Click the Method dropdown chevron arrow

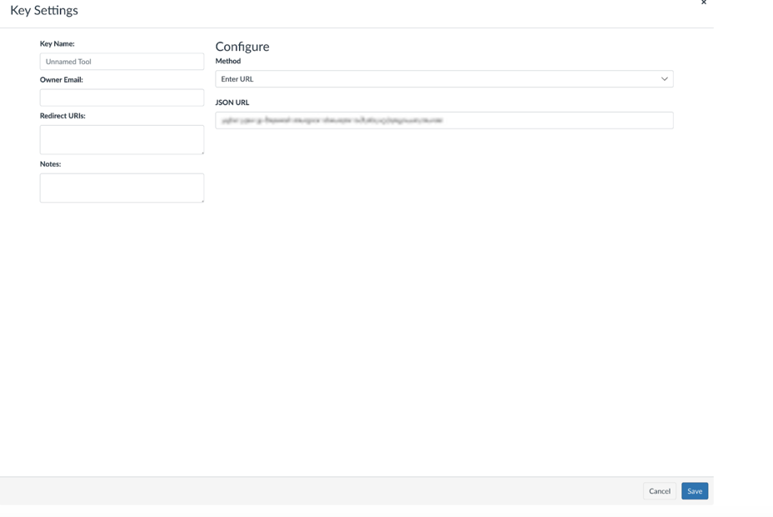[666, 78]
